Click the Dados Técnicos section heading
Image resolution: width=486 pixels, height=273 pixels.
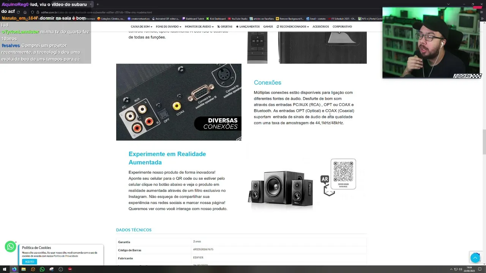point(134,230)
